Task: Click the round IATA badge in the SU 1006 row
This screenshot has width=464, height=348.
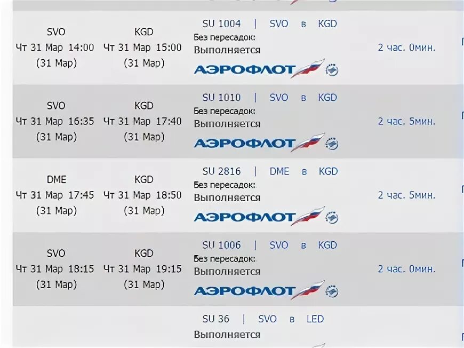Action: (x=332, y=291)
